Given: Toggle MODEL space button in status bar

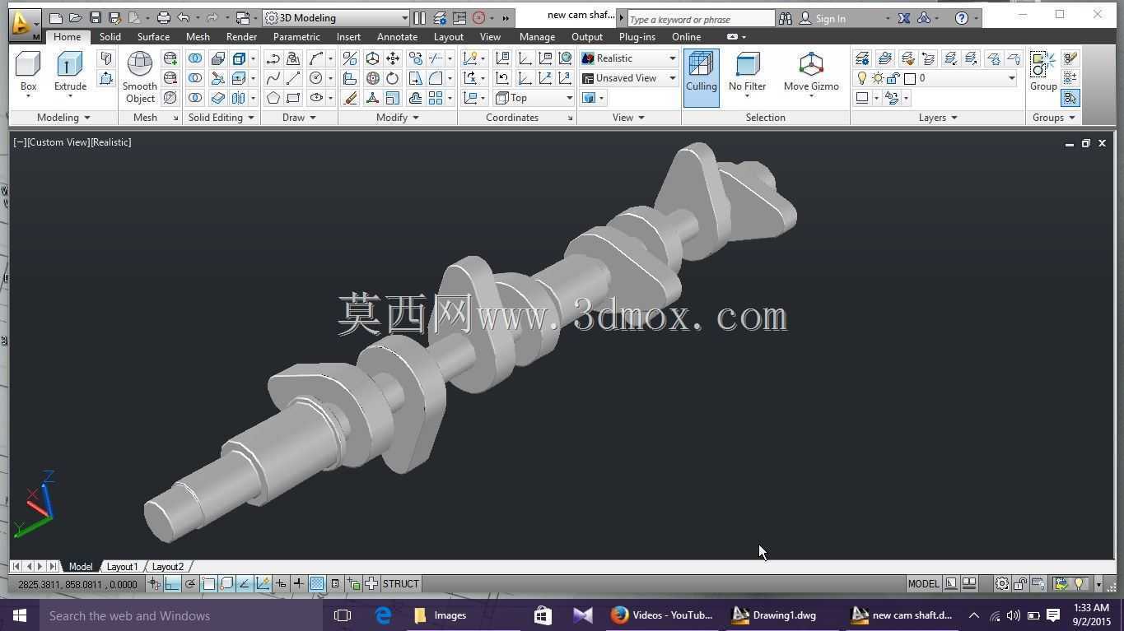Looking at the screenshot, I should coord(923,583).
